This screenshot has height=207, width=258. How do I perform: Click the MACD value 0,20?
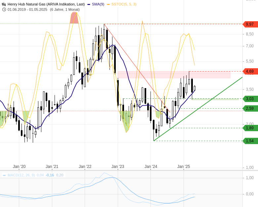(60, 175)
